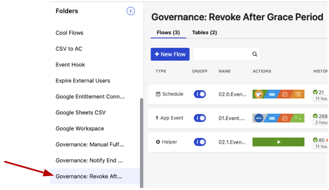The image size is (329, 190).
Task: Turn off the App Event flow toggle
Action: [x=200, y=118]
